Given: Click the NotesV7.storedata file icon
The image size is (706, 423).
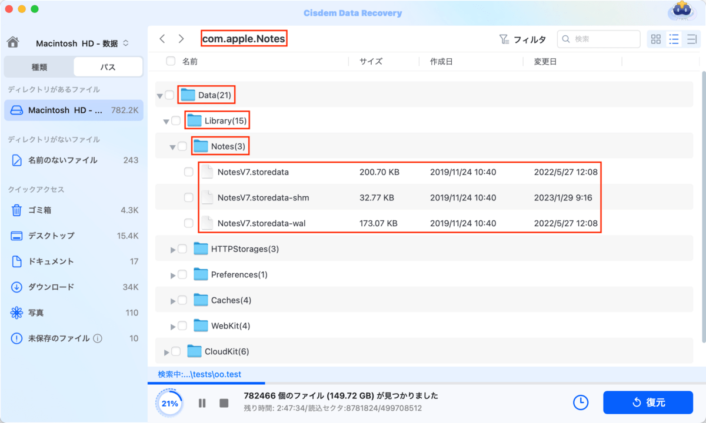Looking at the screenshot, I should coord(207,172).
